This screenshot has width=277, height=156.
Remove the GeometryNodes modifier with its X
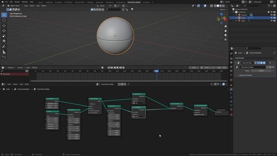tap(270, 63)
